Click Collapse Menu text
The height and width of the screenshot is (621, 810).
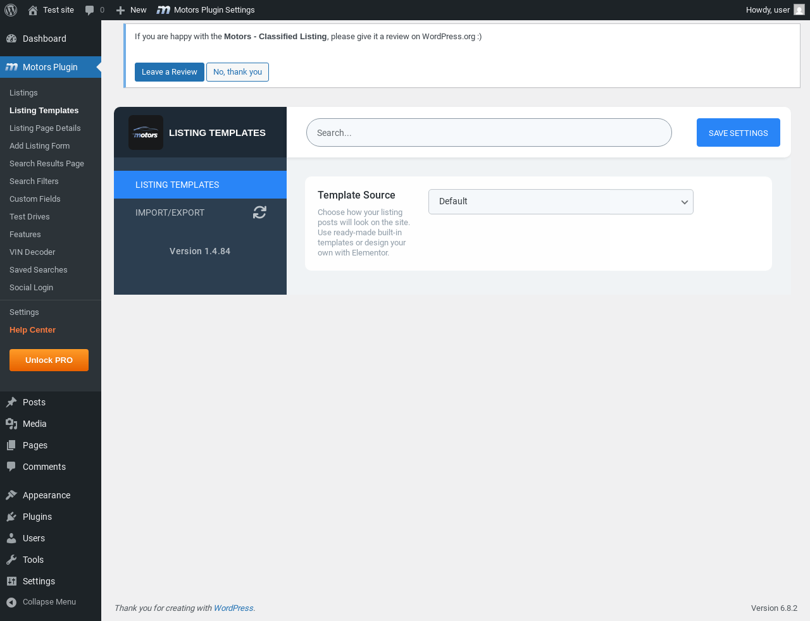coord(49,602)
